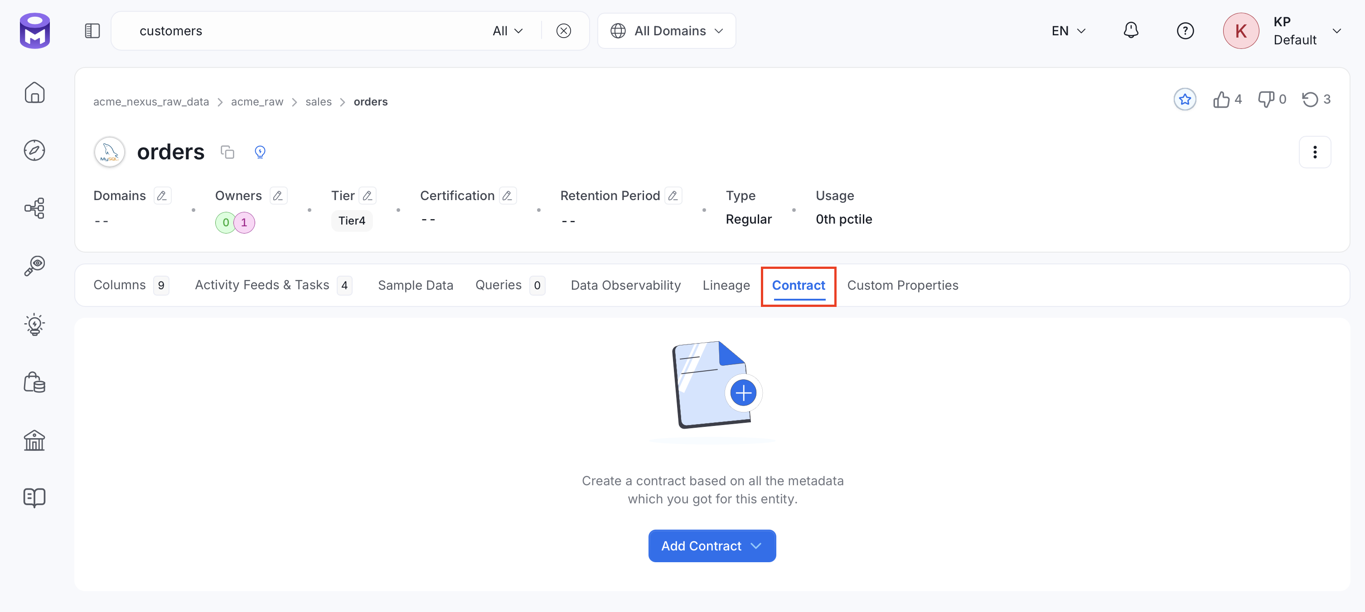The image size is (1365, 612).
Task: Open the Lineage sidebar icon
Action: tap(34, 208)
